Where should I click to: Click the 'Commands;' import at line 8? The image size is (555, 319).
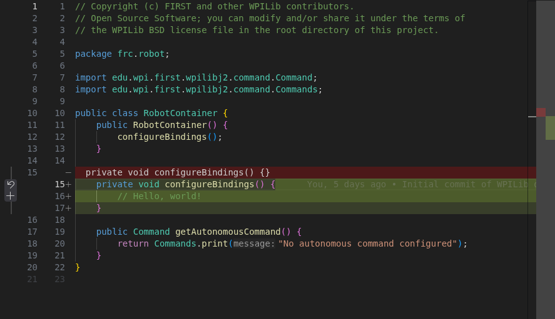(x=298, y=89)
